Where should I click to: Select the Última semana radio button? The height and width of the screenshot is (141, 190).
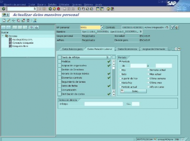pyautogui.click(x=148, y=78)
